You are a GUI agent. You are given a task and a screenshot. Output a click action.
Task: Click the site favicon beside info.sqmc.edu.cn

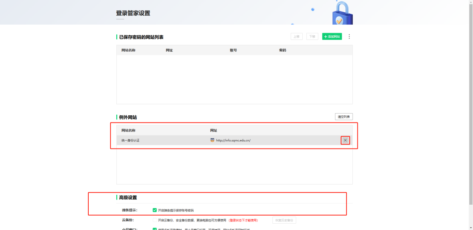(x=212, y=140)
